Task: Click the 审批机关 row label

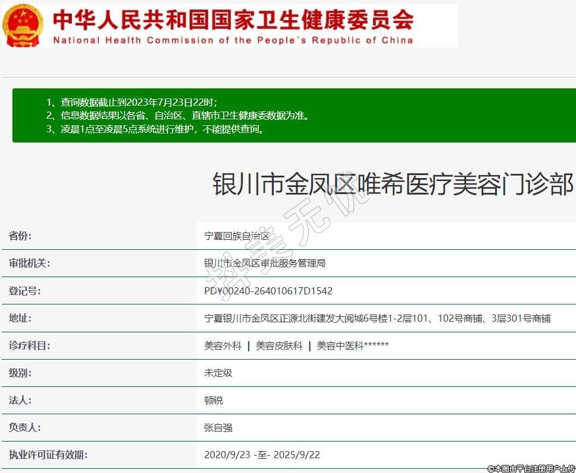Action: 30,263
